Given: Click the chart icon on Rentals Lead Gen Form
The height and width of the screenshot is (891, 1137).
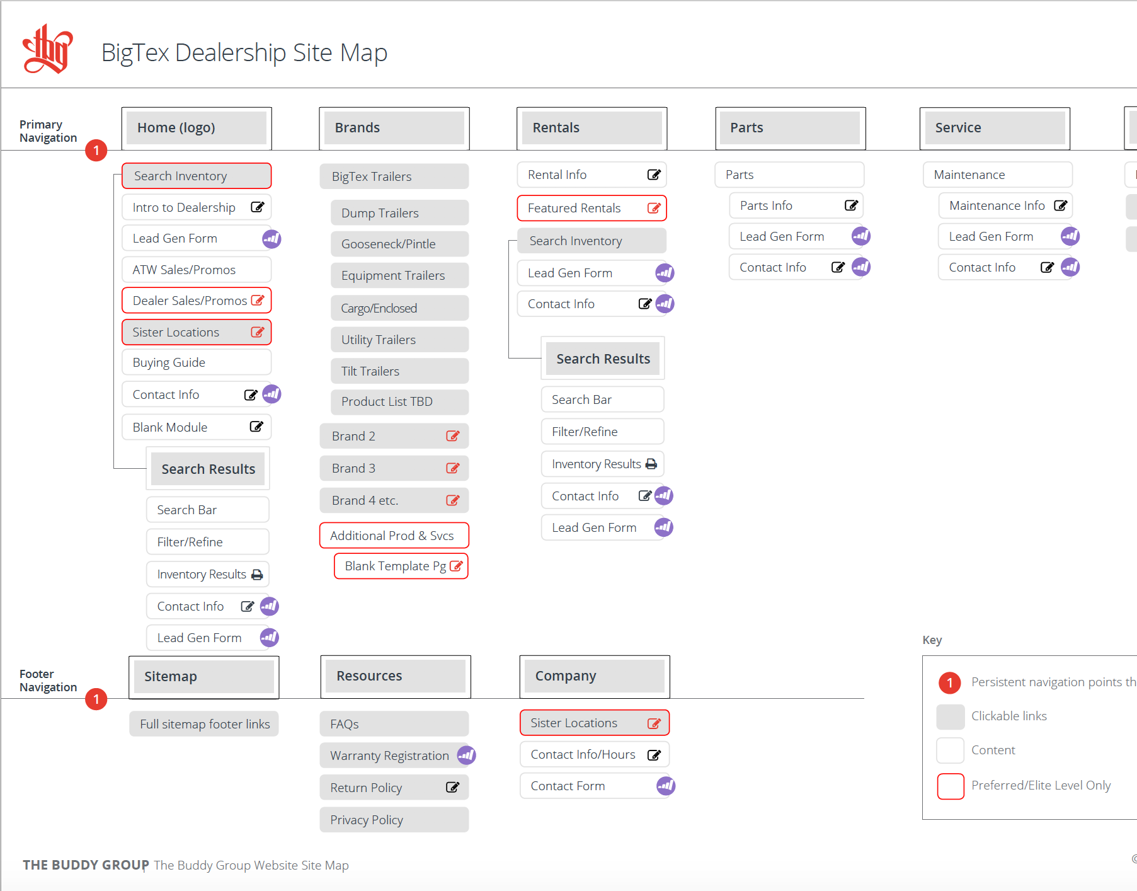Looking at the screenshot, I should (665, 273).
